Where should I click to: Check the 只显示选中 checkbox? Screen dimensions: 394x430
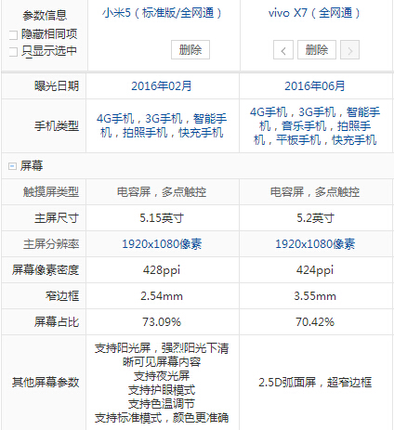[x=13, y=52]
